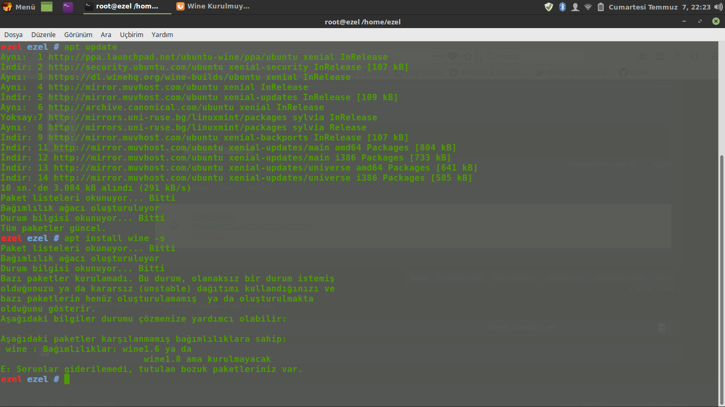Screen dimensions: 725x407
Task: Click the 'wine1.8 ama kurulmayacak' line
Action: tap(208, 359)
